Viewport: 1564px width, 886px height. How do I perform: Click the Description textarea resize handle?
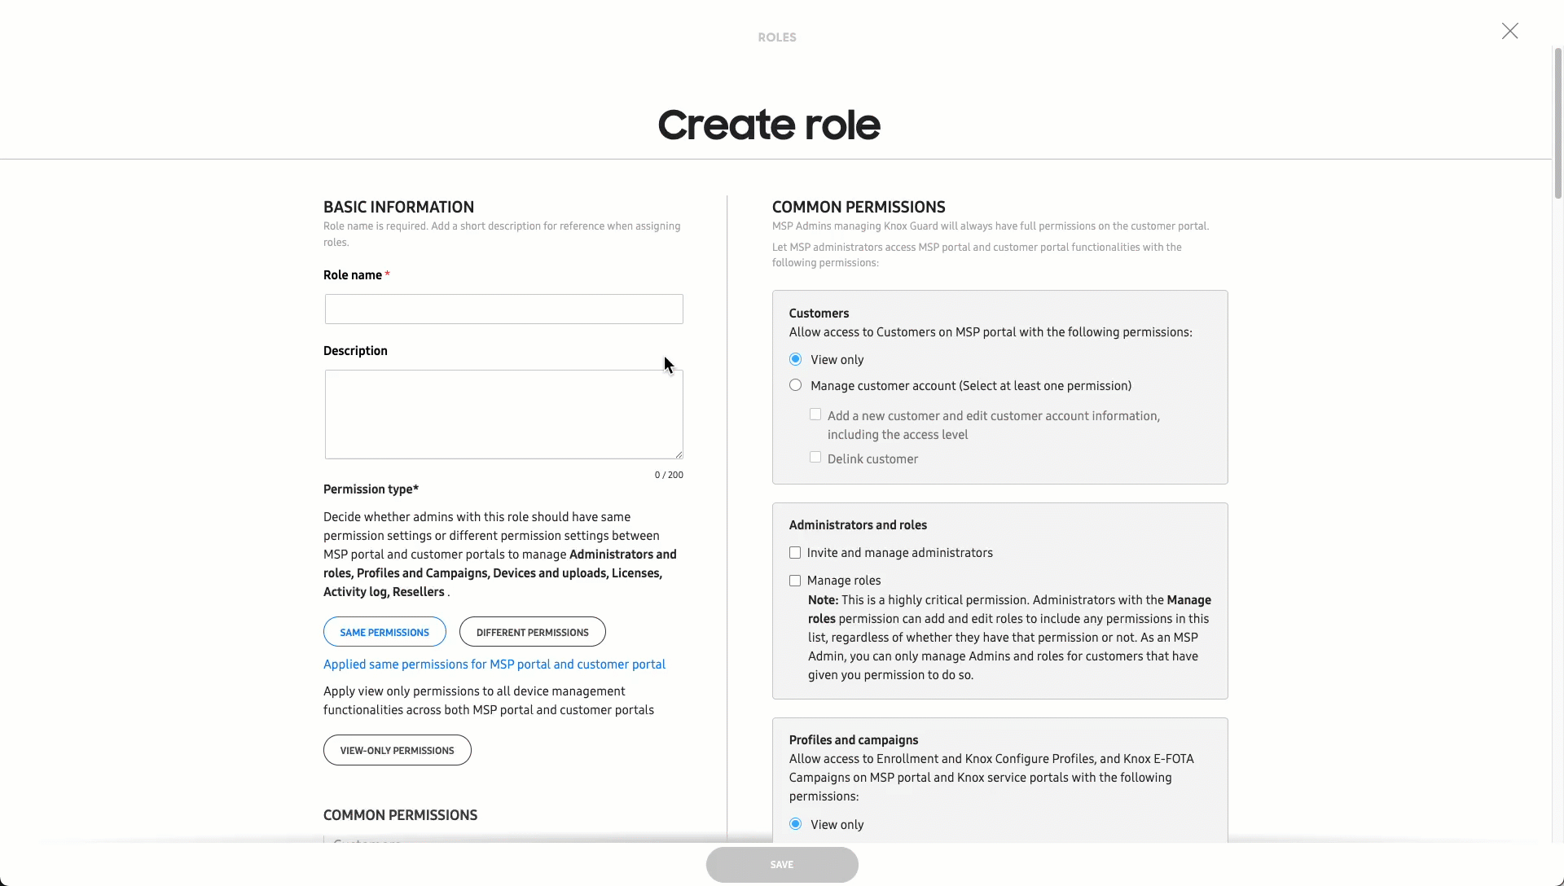tap(679, 454)
